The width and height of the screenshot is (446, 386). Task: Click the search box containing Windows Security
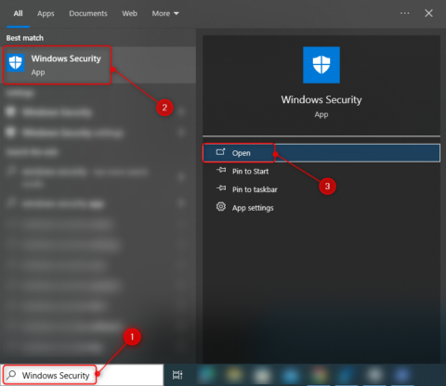[x=82, y=375]
